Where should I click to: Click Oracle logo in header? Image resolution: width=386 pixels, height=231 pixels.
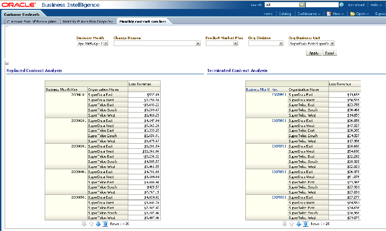pyautogui.click(x=19, y=5)
